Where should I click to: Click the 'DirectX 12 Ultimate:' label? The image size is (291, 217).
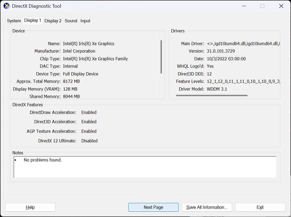(x=57, y=141)
